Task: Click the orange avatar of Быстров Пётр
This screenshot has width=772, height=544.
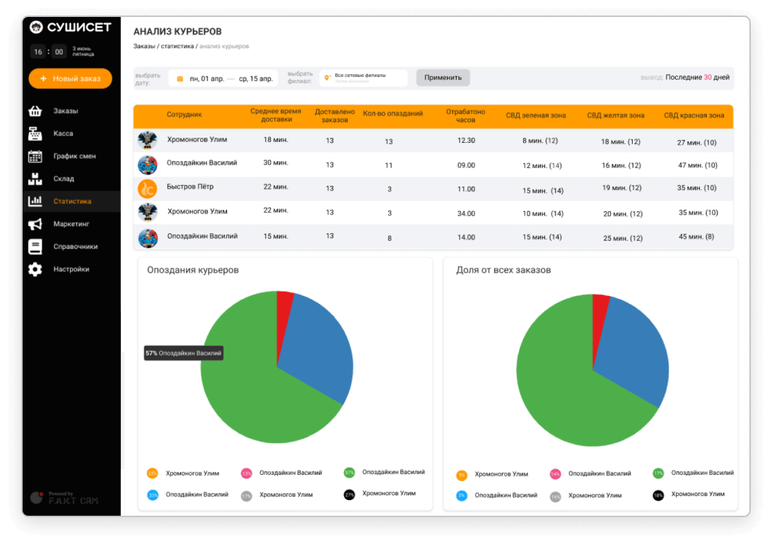Action: pyautogui.click(x=147, y=189)
